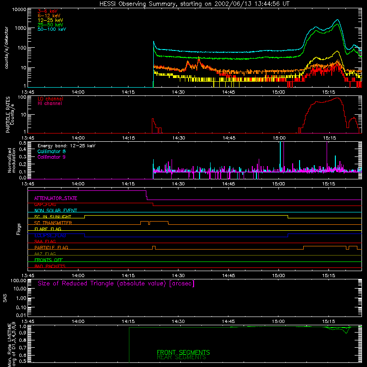Click the 15:15 time tick under the SAS panel
The height and width of the screenshot is (367, 367).
pos(328,322)
